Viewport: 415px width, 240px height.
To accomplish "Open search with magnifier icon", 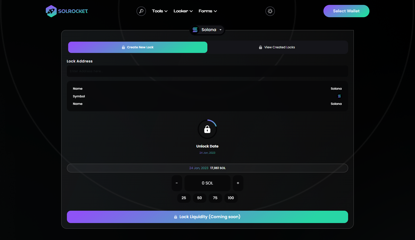I will coord(141,11).
